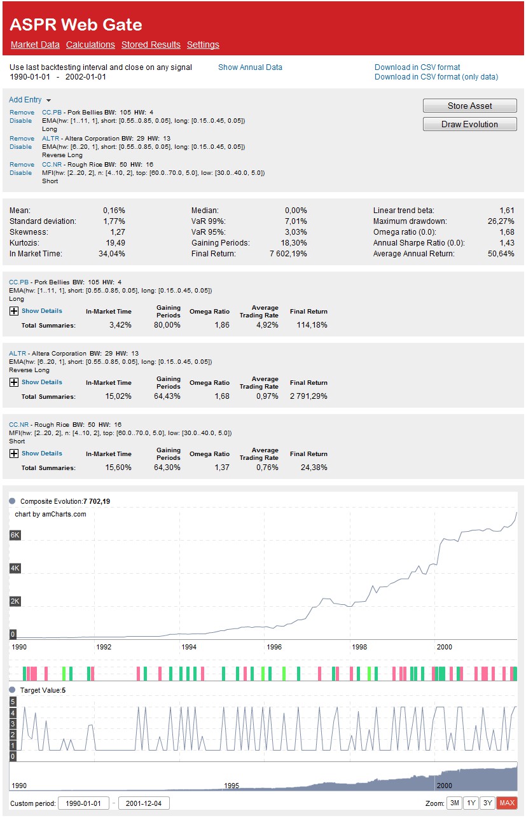Click the chart range scrollbar overview

point(263,777)
